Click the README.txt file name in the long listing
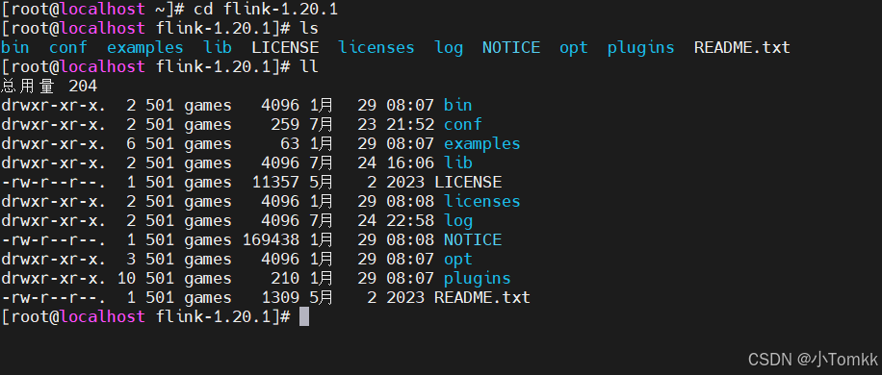882x375 pixels. coord(482,297)
